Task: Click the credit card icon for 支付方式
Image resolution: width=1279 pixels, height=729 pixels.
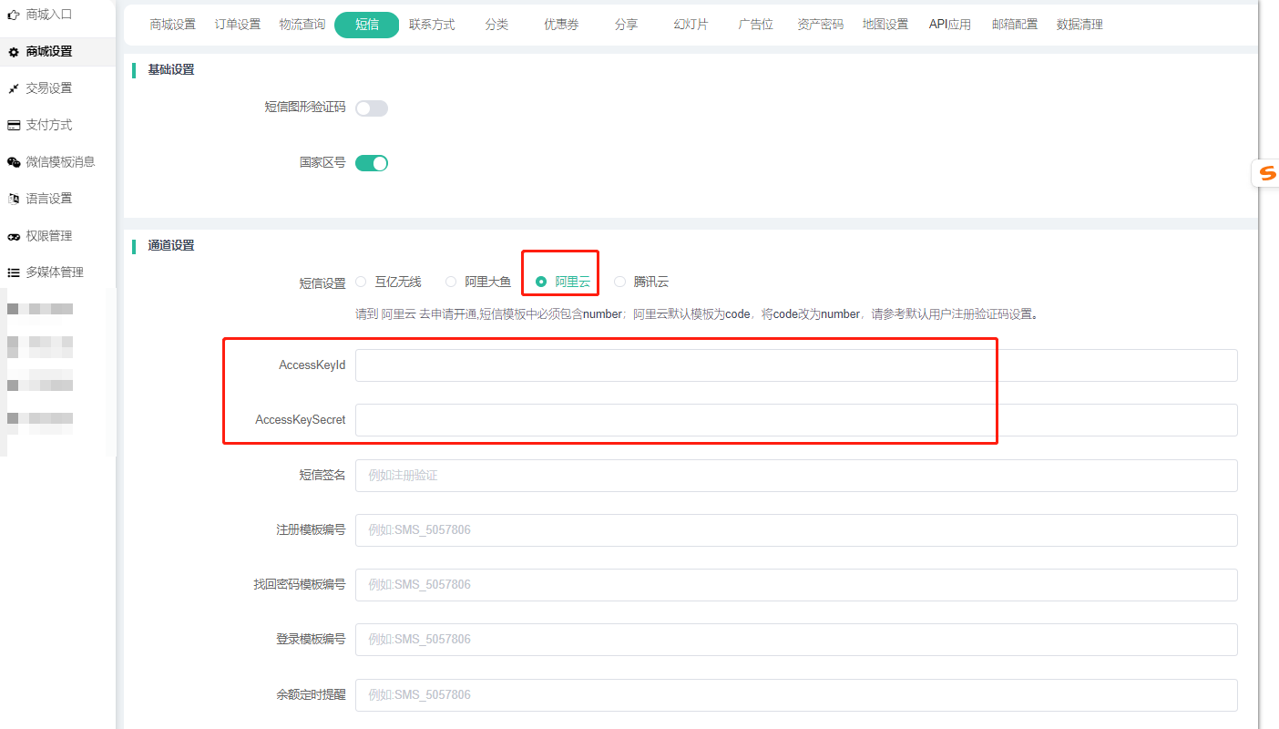Action: (x=14, y=126)
